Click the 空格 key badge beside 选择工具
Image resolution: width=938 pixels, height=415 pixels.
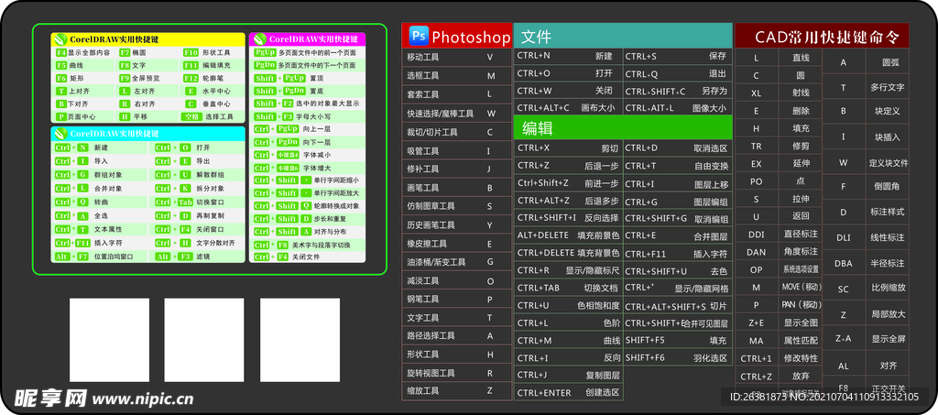tap(191, 116)
